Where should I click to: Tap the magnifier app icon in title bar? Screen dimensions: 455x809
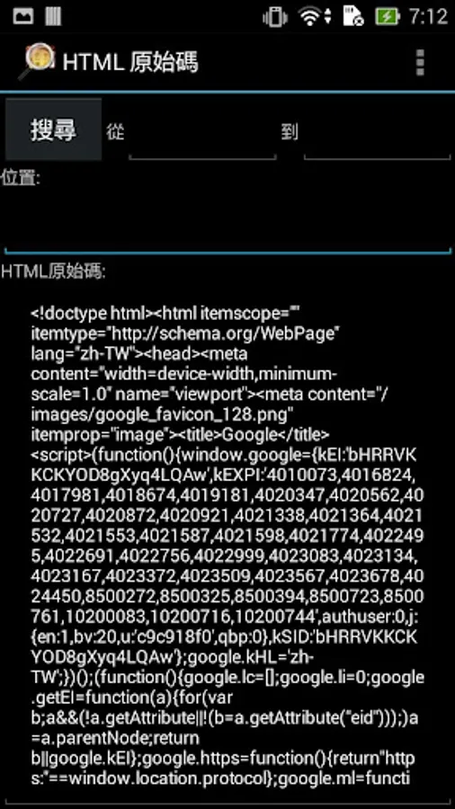[x=37, y=62]
